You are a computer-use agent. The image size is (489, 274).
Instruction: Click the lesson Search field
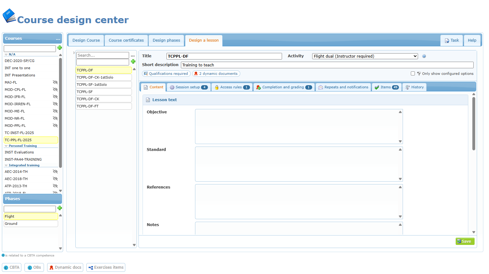coord(103,55)
